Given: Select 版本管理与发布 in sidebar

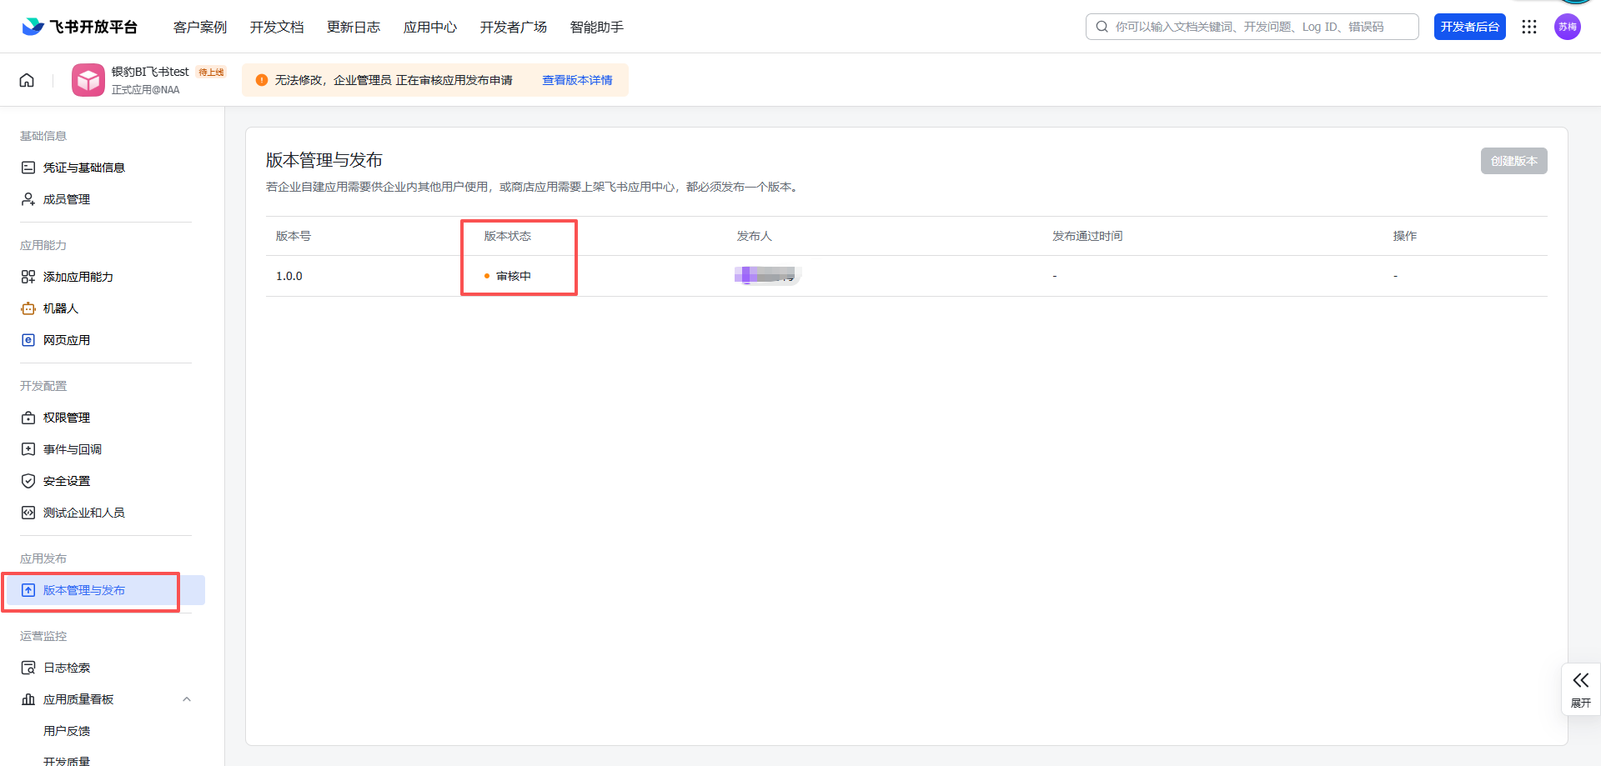Looking at the screenshot, I should pos(84,590).
